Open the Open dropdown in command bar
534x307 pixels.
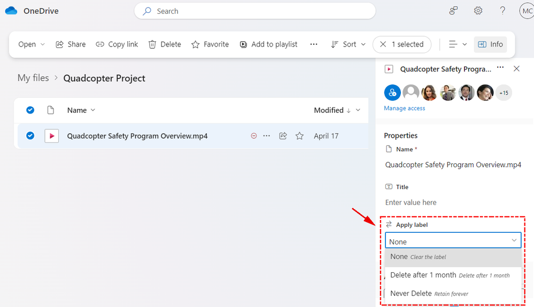point(32,44)
